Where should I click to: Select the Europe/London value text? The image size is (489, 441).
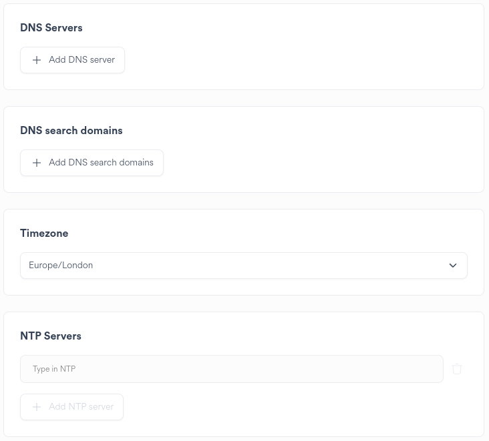click(61, 266)
